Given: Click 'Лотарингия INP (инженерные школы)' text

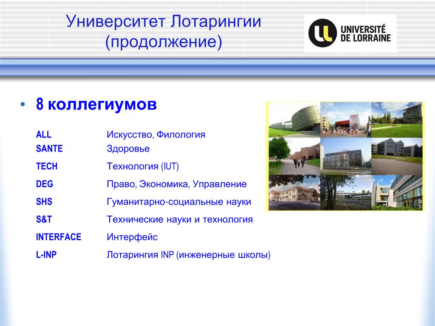Looking at the screenshot, I should pos(189,255).
